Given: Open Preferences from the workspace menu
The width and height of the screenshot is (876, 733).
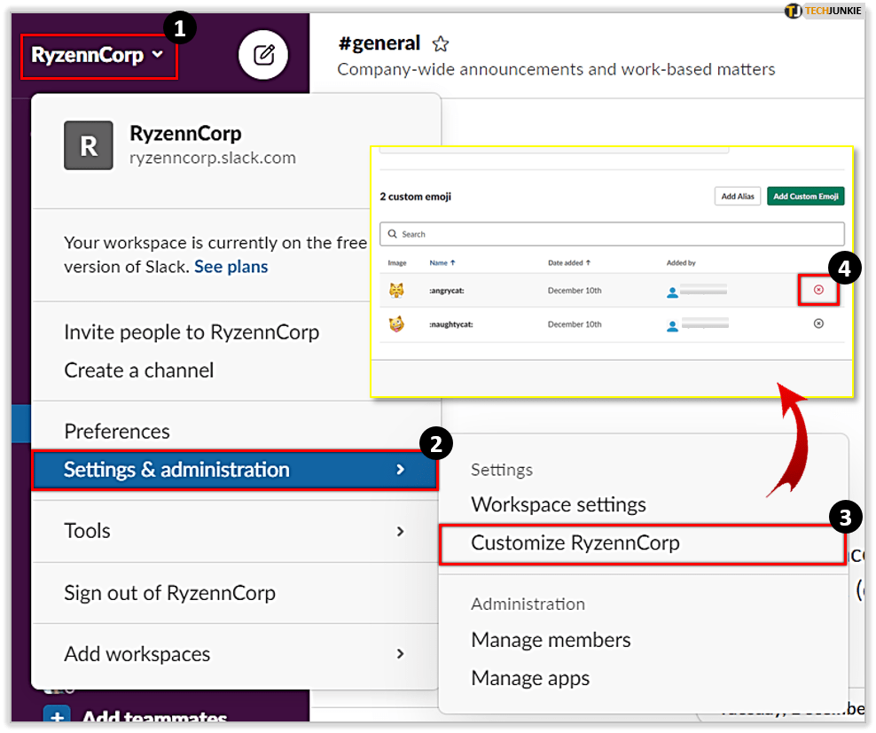Looking at the screenshot, I should (117, 432).
